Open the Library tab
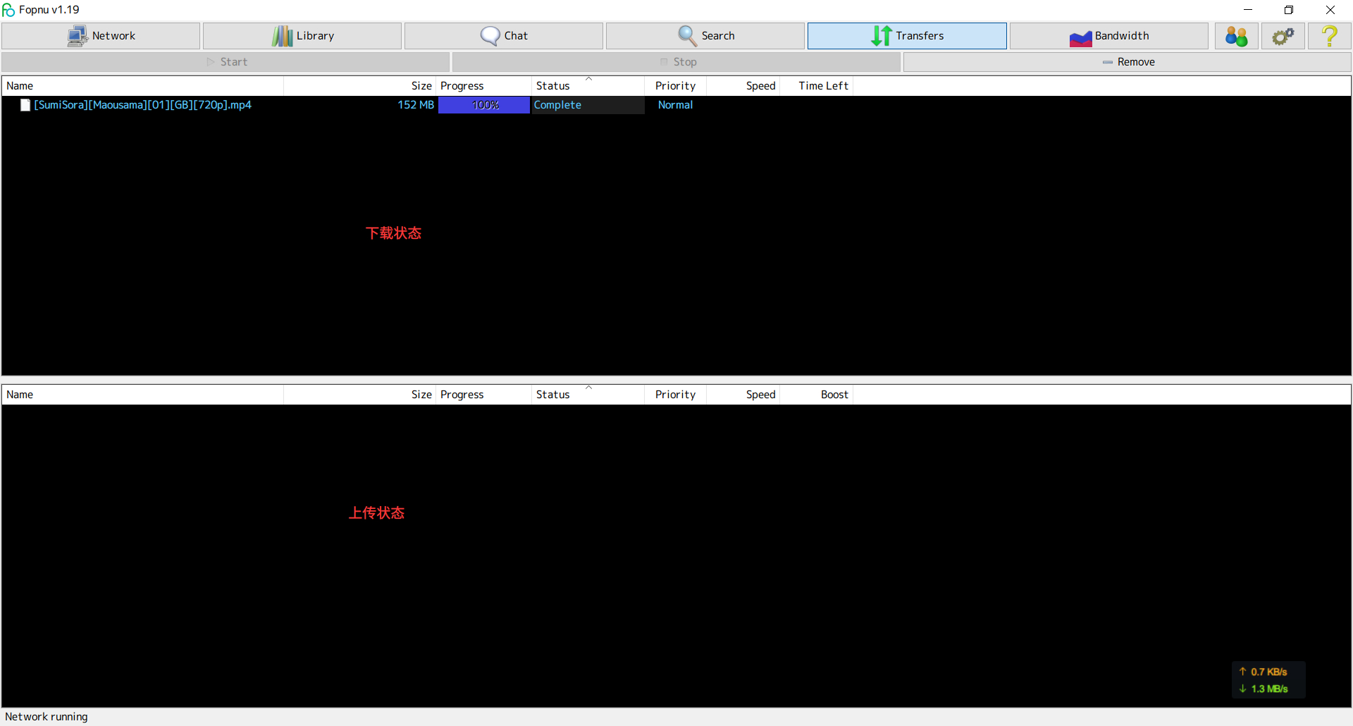The height and width of the screenshot is (726, 1353). 302,36
